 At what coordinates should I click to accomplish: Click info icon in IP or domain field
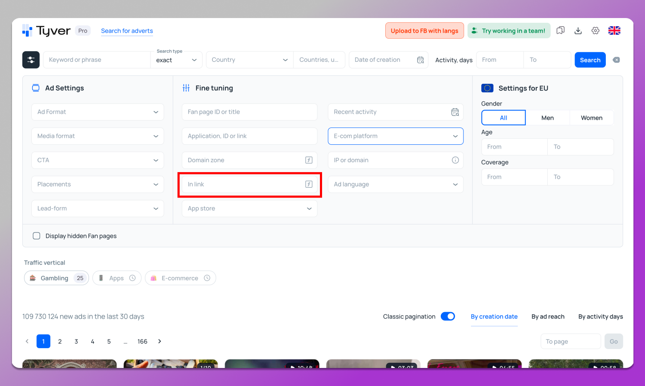455,160
